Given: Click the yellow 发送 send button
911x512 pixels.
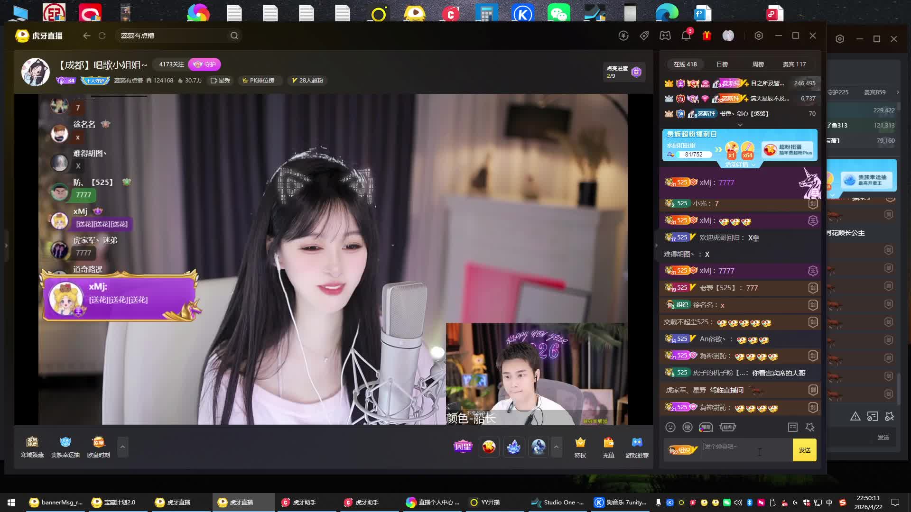Looking at the screenshot, I should pos(804,450).
